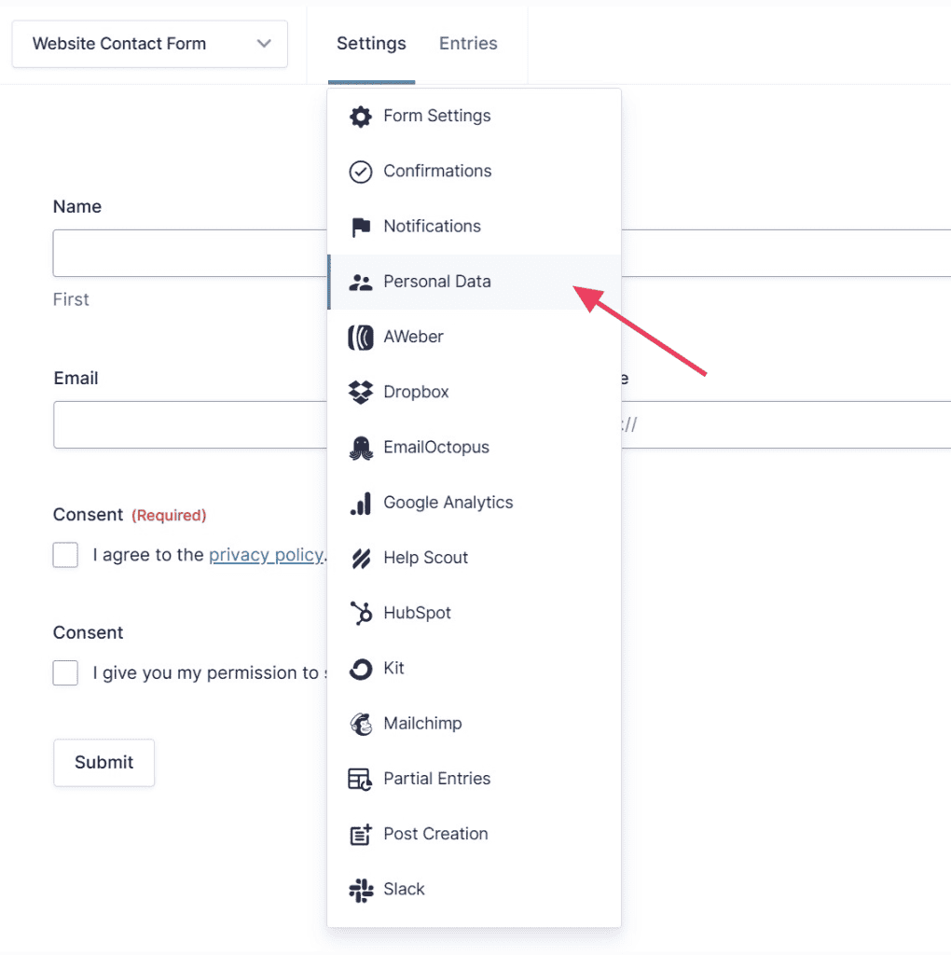
Task: Click the Google Analytics bar chart icon
Action: pyautogui.click(x=361, y=503)
